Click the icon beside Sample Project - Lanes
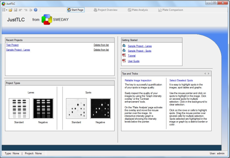The width and height of the screenshot is (230, 158). pyautogui.click(x=124, y=46)
